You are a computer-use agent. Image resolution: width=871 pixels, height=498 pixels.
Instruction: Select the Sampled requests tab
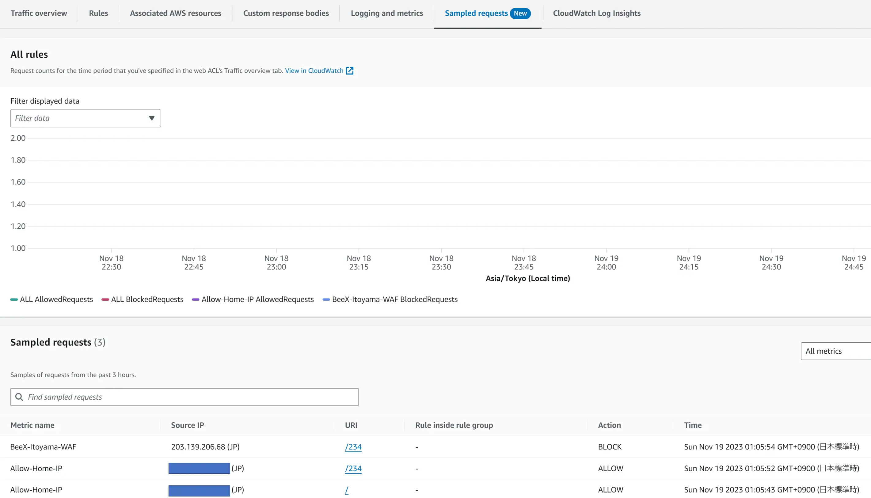point(476,13)
